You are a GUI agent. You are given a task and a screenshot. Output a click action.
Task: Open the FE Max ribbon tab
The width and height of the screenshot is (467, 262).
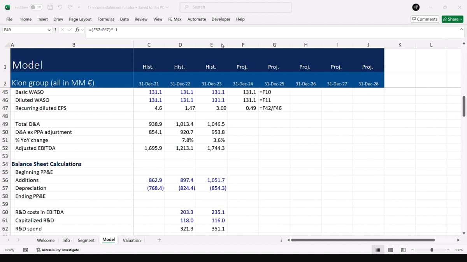tap(175, 19)
